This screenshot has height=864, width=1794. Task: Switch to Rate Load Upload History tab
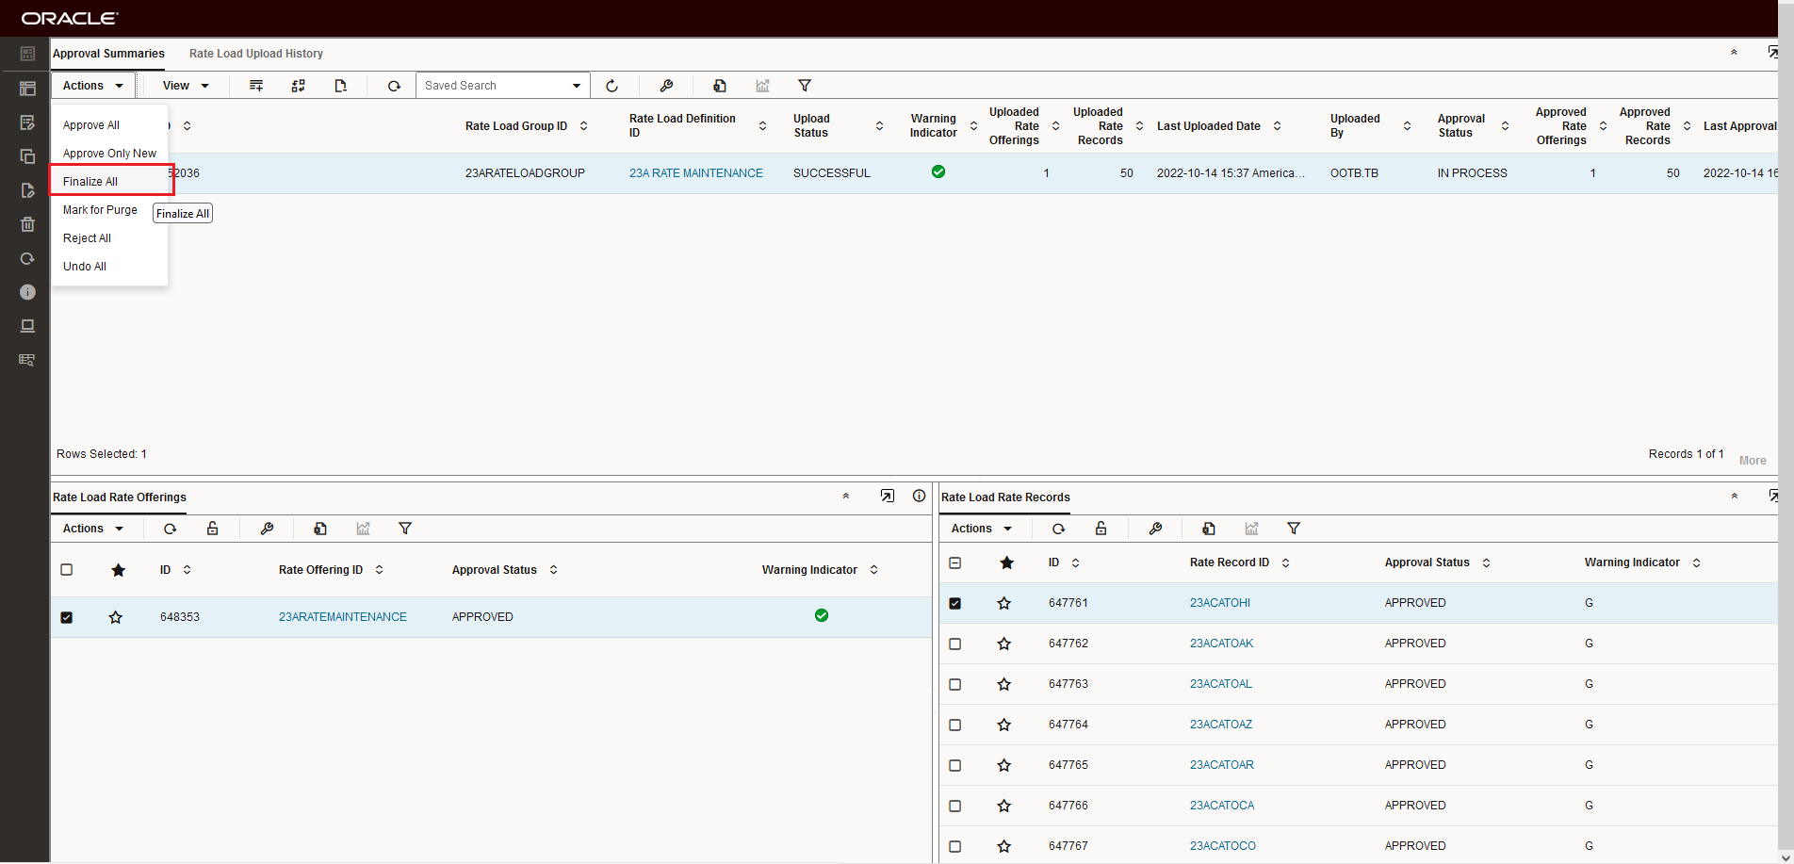coord(255,54)
